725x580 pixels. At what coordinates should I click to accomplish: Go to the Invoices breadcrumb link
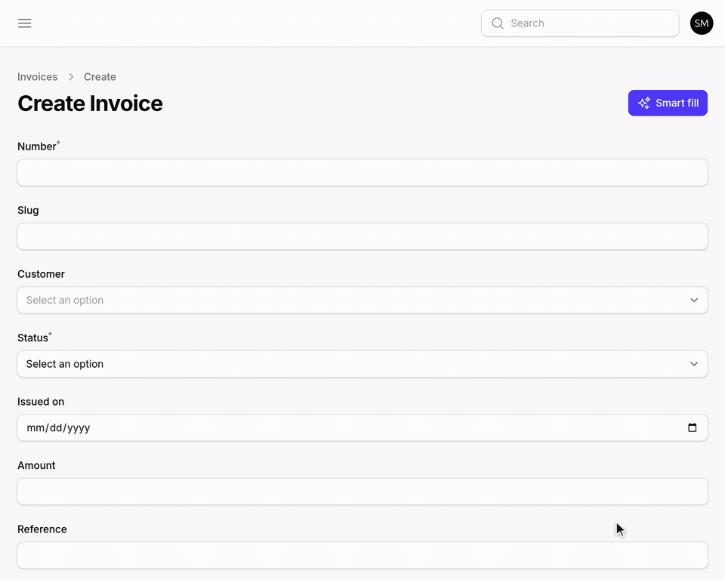[x=38, y=77]
